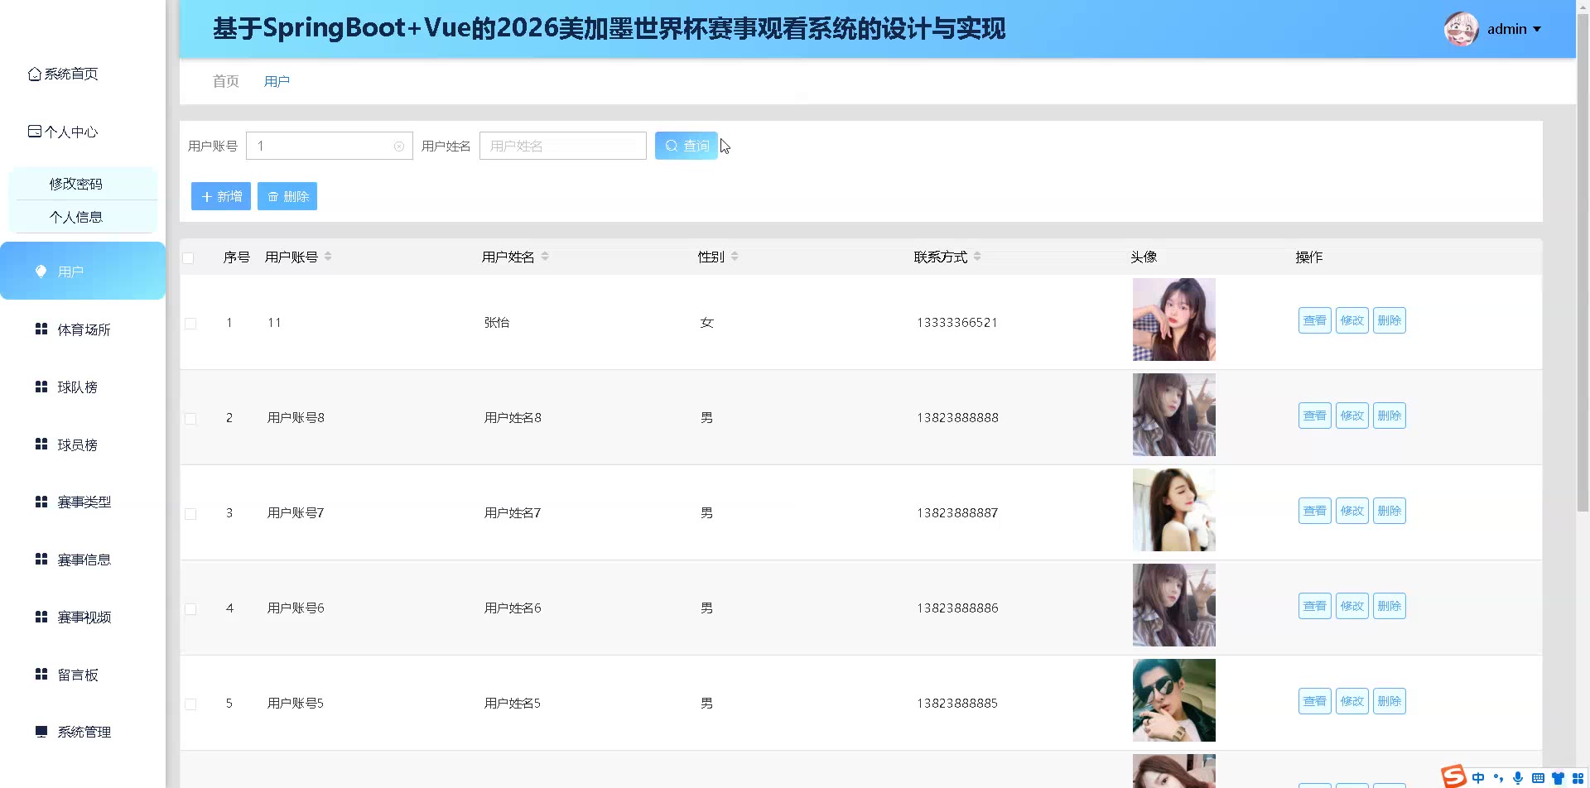1590x788 pixels.
Task: Click the 新增 add button
Action: coord(221,196)
